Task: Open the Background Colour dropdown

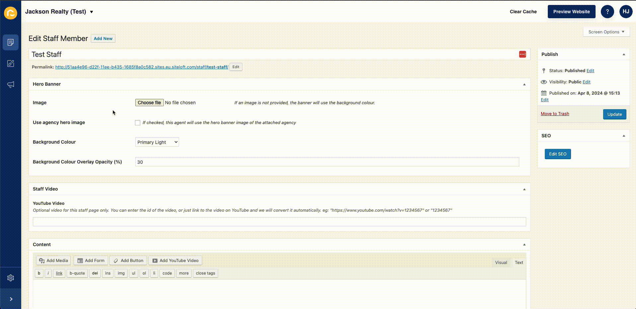Action: [x=157, y=142]
